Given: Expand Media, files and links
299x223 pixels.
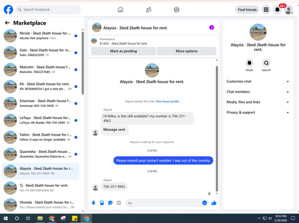Looking at the screenshot, I should [258, 102].
